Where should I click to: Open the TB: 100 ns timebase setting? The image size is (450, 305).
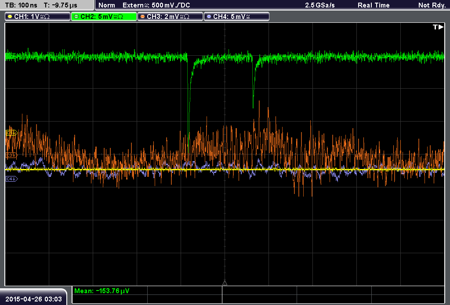[x=21, y=5]
